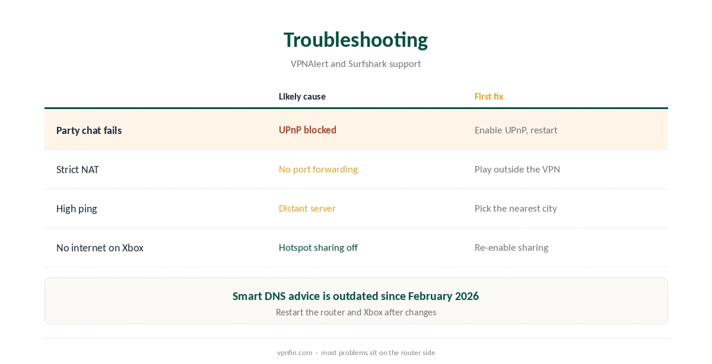The width and height of the screenshot is (712, 364).
Task: Click the 'Hotspot sharing off' cause cell
Action: click(318, 247)
